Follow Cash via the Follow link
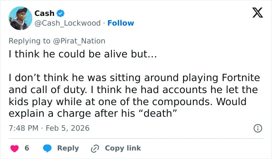This screenshot has width=272, height=159. (x=121, y=23)
